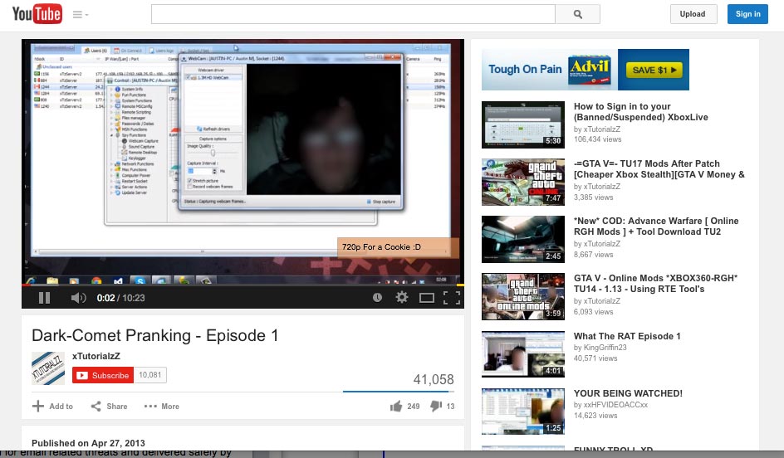
Task: Add video to a playlist
Action: pyautogui.click(x=52, y=407)
